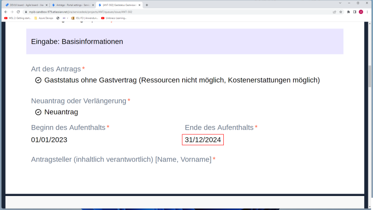Open the Azure Devops bookmark folder
The width and height of the screenshot is (373, 210).
tap(44, 18)
